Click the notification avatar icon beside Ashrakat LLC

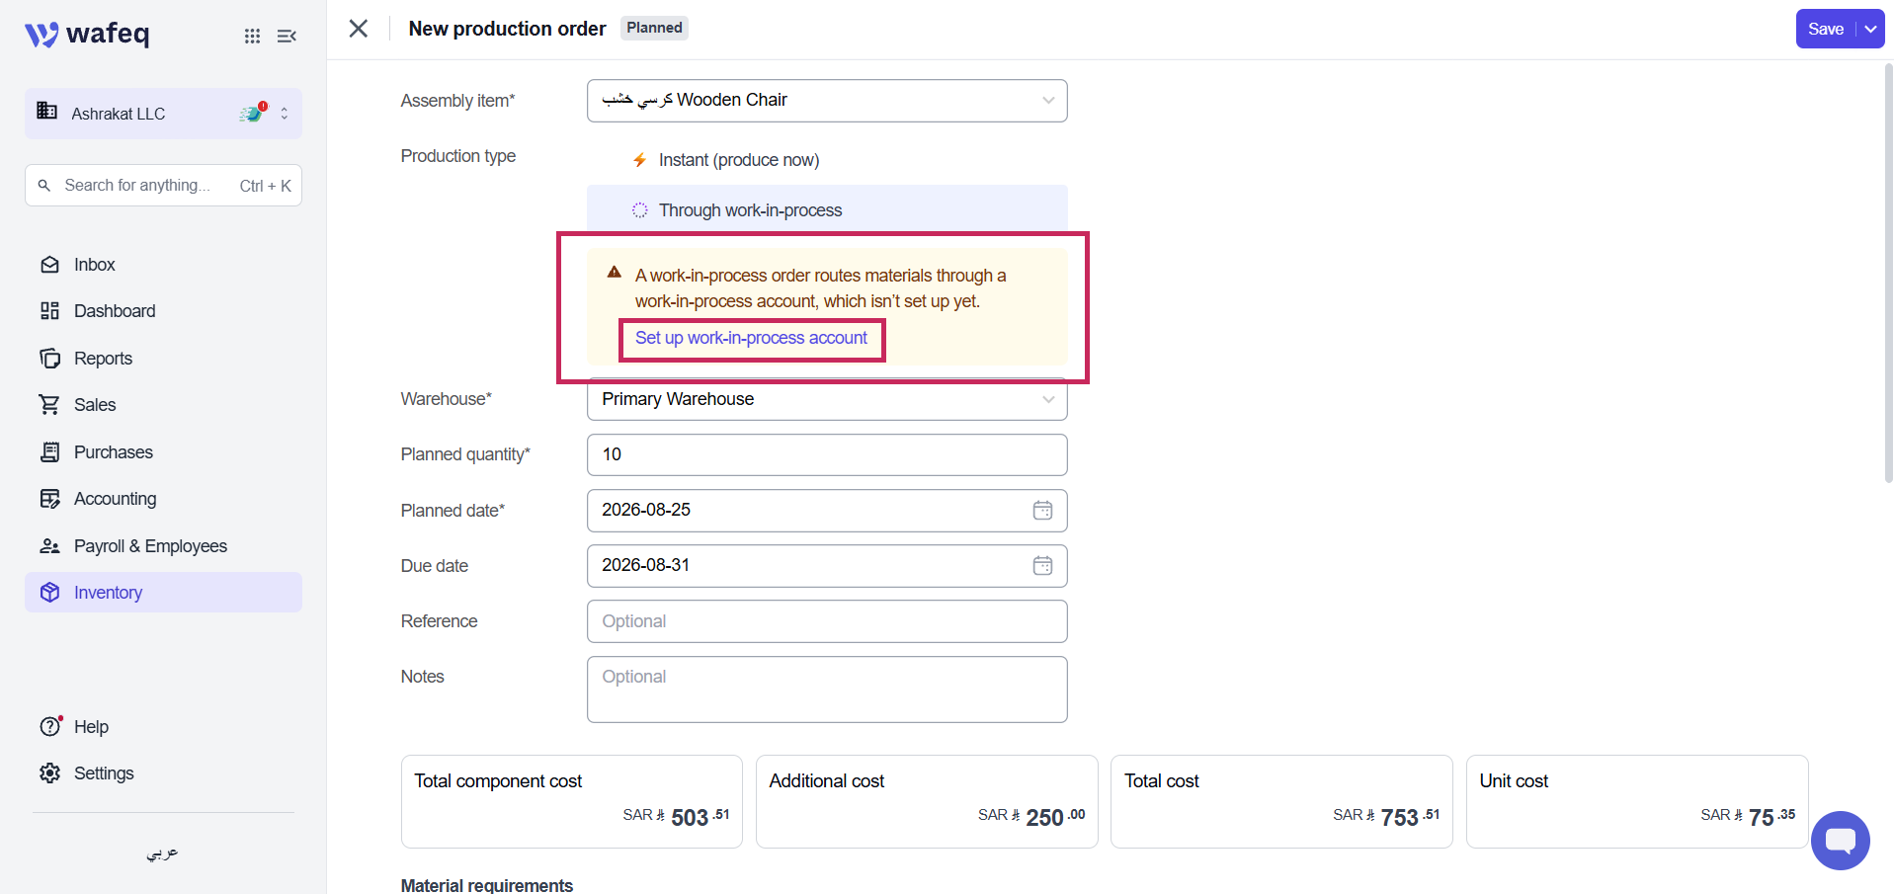click(253, 113)
